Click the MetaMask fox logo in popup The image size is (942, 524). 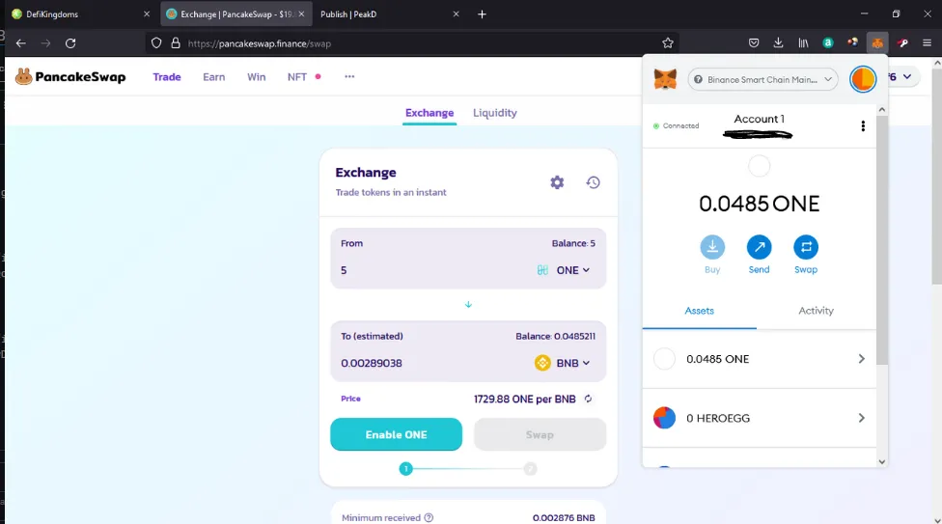665,79
